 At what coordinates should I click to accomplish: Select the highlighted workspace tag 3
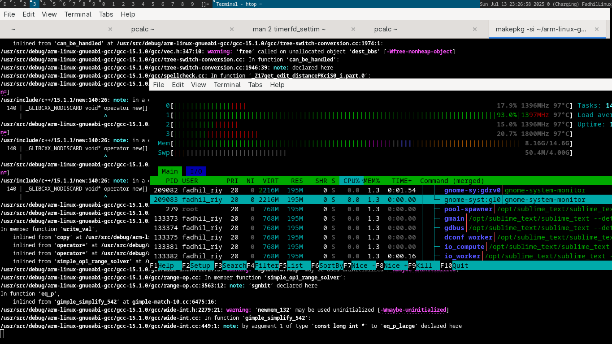point(34,4)
